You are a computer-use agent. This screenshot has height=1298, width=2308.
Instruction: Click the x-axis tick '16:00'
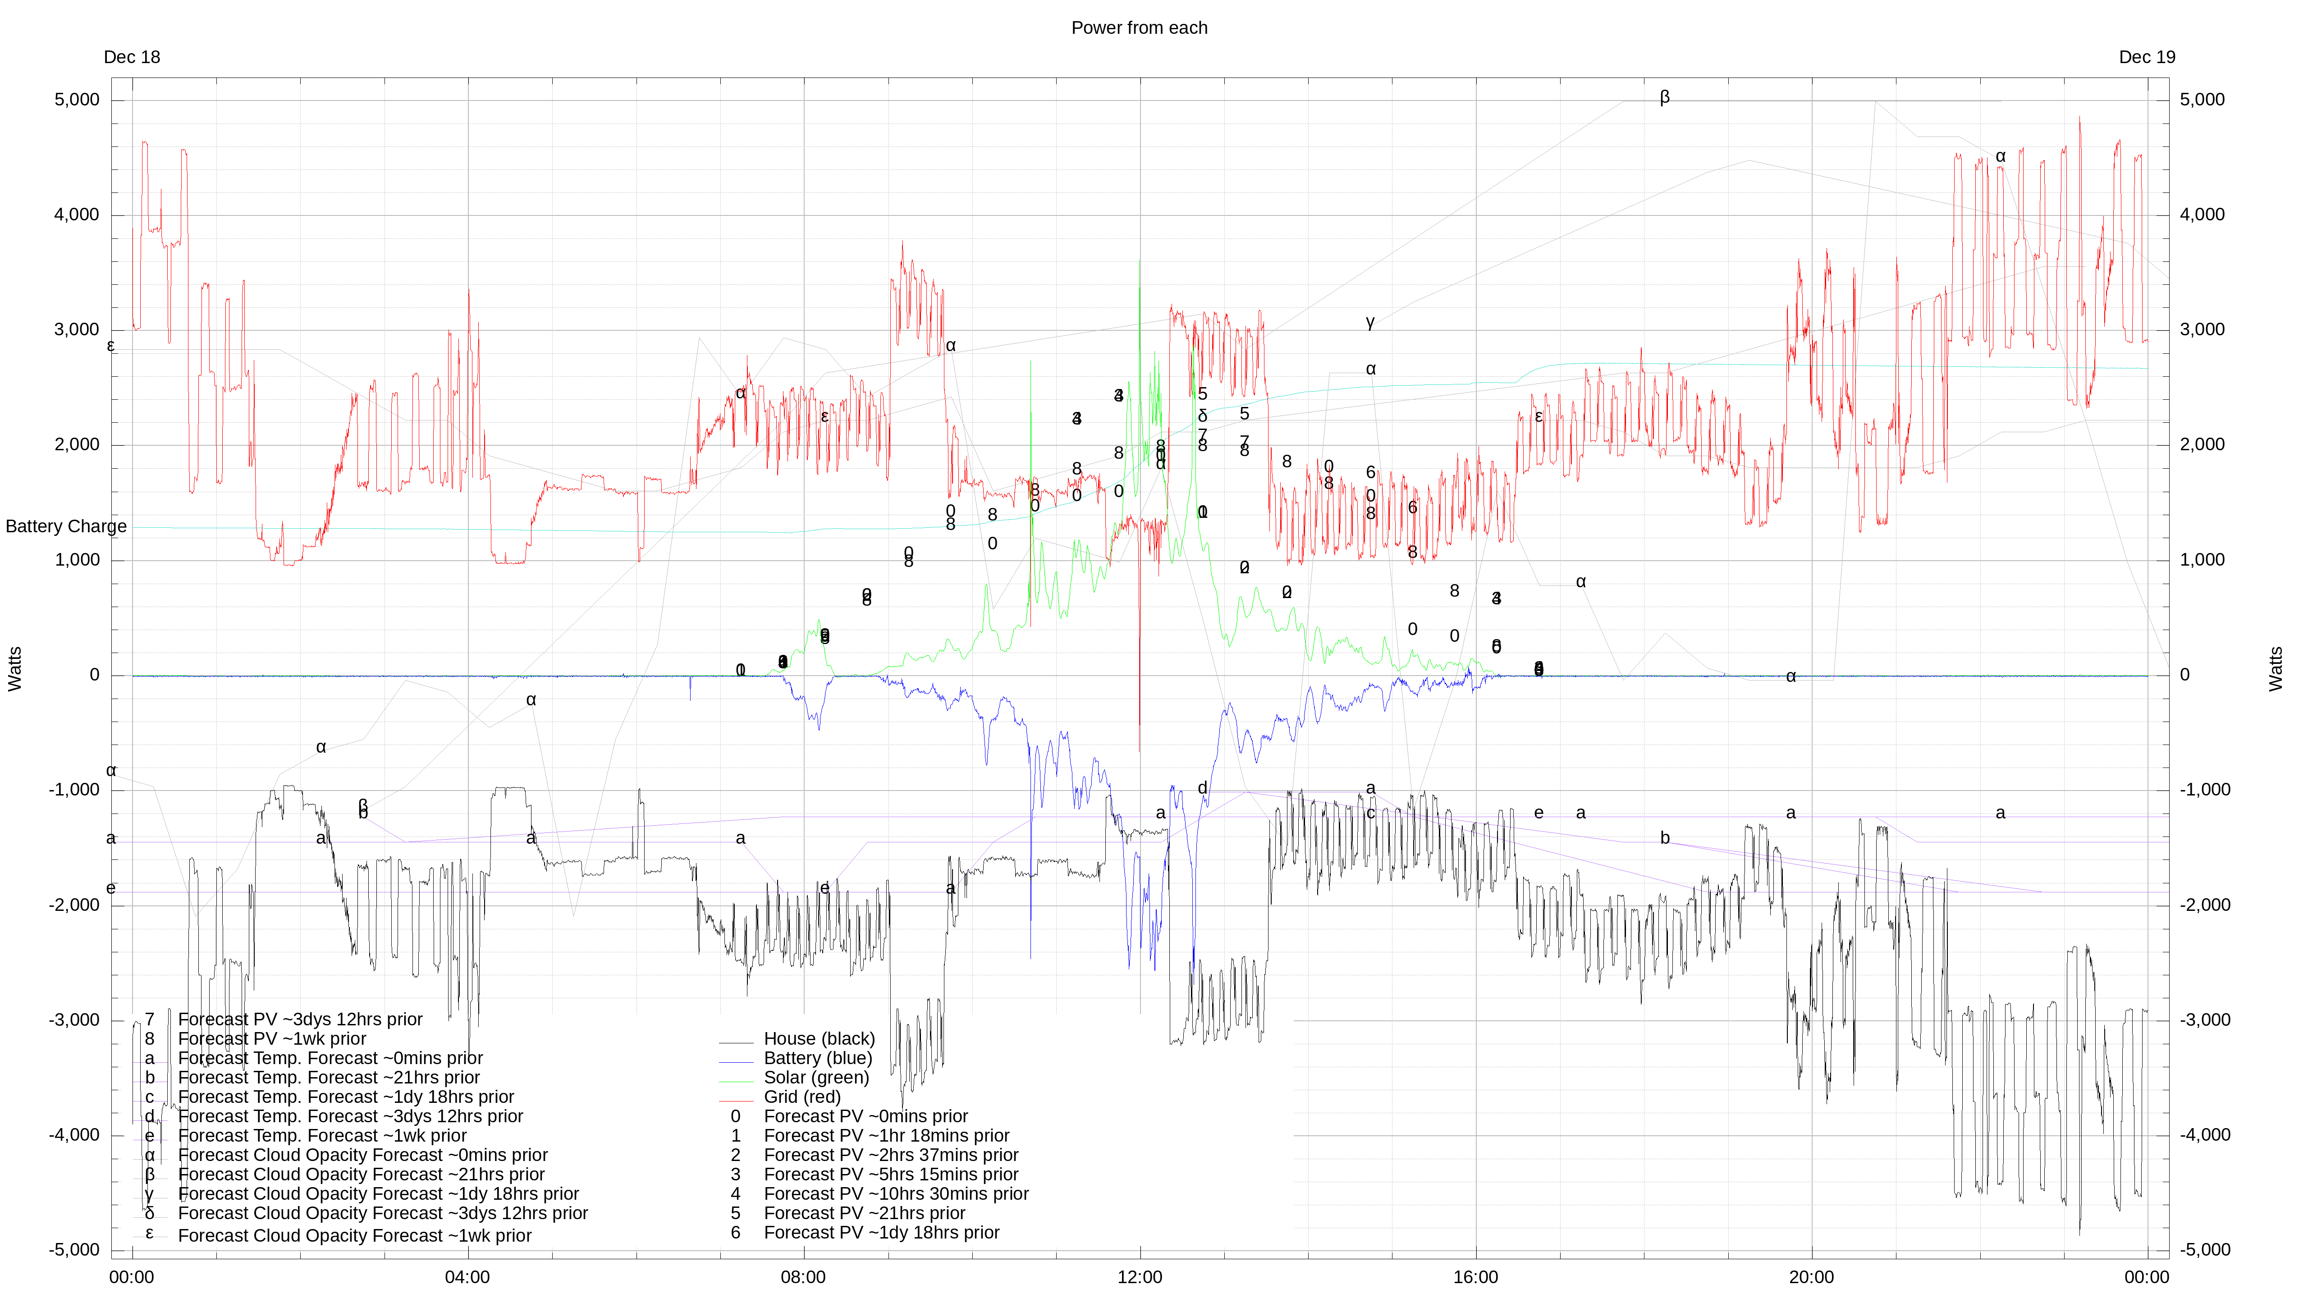[1476, 1277]
